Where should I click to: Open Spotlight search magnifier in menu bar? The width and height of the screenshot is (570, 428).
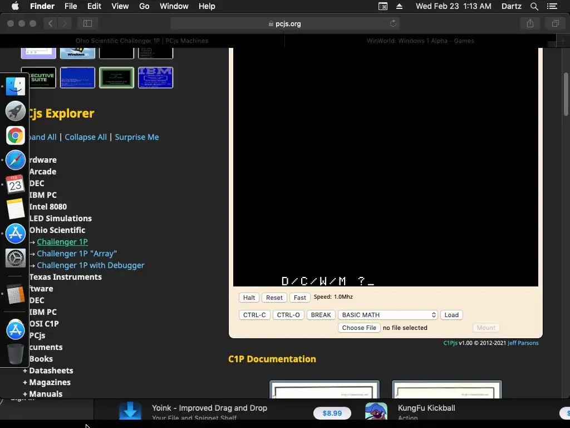point(534,6)
